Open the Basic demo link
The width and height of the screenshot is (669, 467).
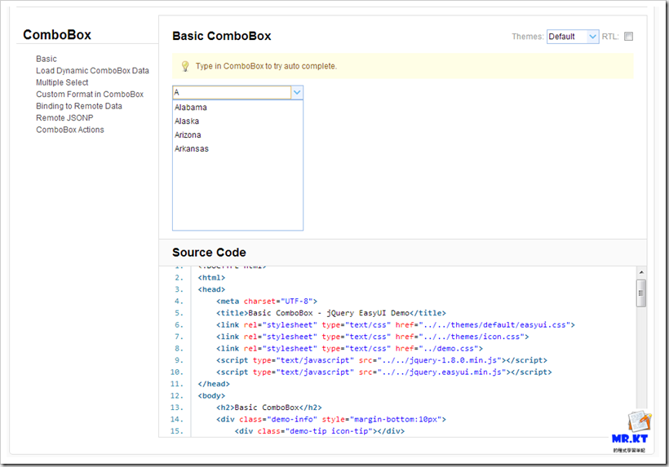coord(46,59)
